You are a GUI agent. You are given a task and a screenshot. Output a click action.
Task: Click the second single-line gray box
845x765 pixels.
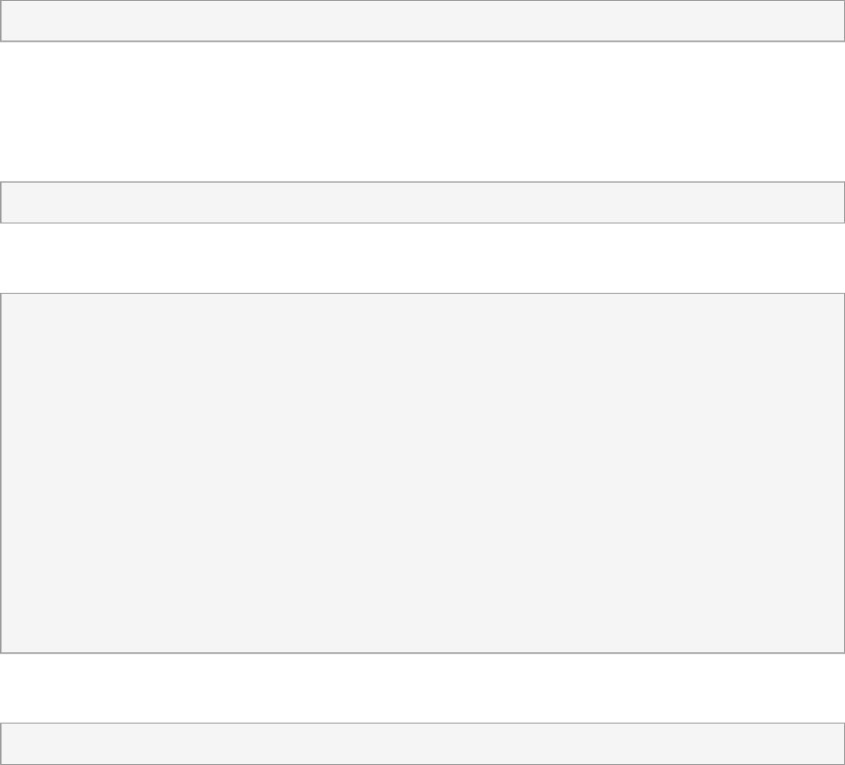422,202
